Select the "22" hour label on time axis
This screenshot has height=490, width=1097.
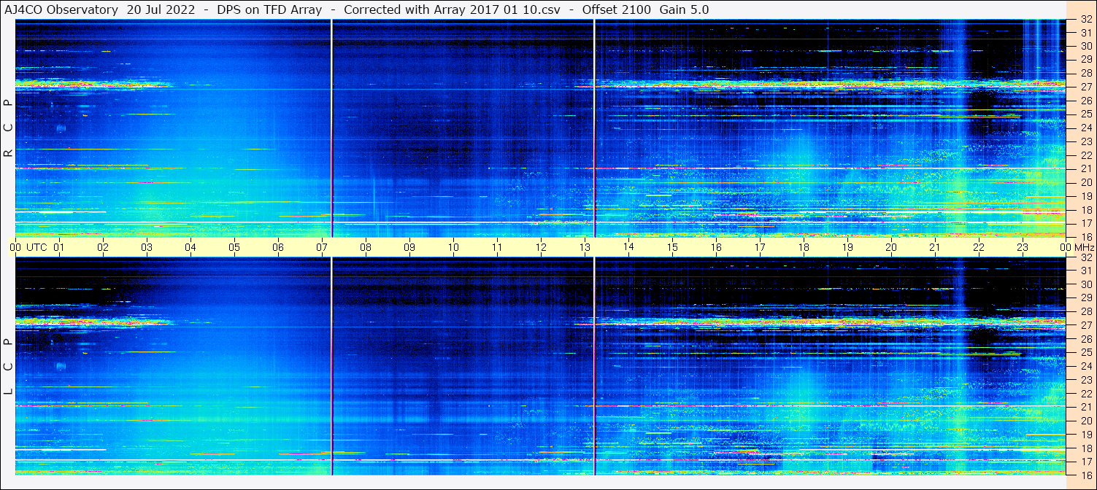(979, 247)
